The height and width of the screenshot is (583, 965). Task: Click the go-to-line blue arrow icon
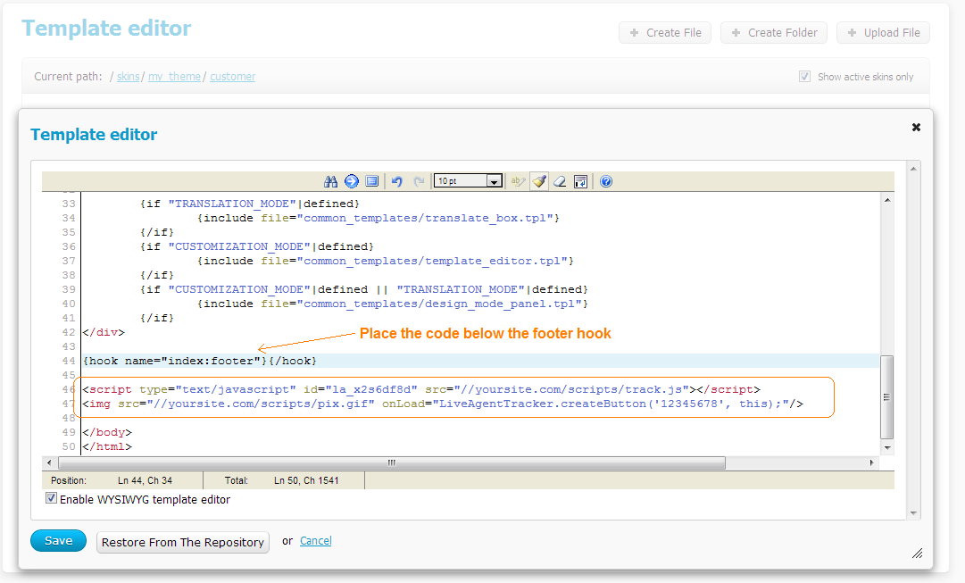351,181
